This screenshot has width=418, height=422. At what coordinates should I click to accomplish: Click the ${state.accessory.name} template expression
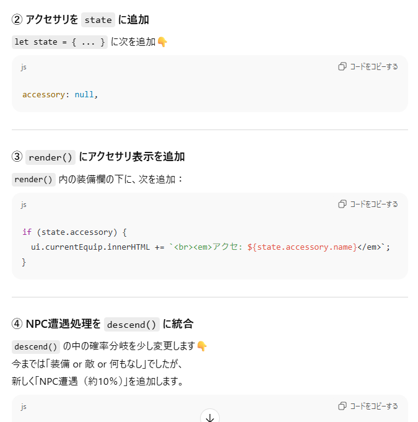(302, 247)
